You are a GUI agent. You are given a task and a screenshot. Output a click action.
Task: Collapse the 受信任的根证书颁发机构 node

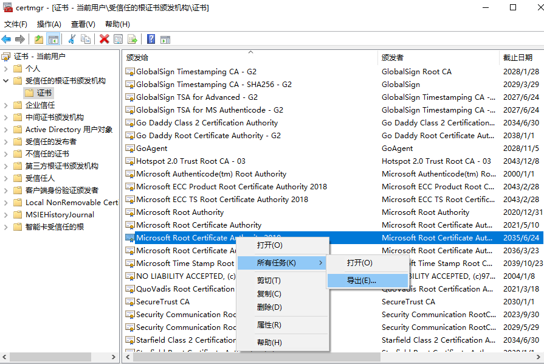(6, 81)
